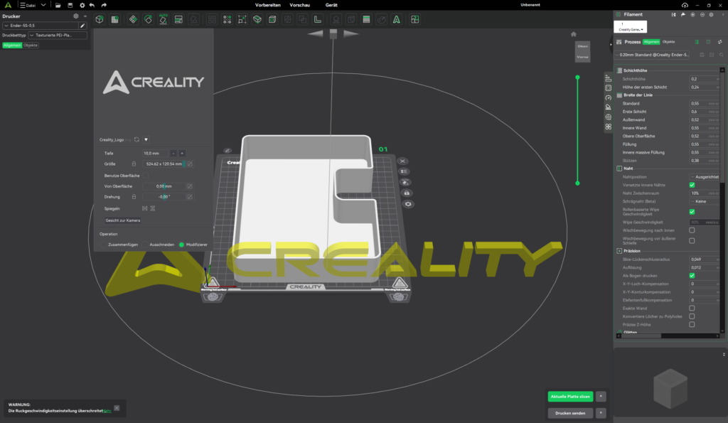Image resolution: width=728 pixels, height=423 pixels.
Task: Enable Wischbewegung nach innen checkbox
Action: (692, 230)
